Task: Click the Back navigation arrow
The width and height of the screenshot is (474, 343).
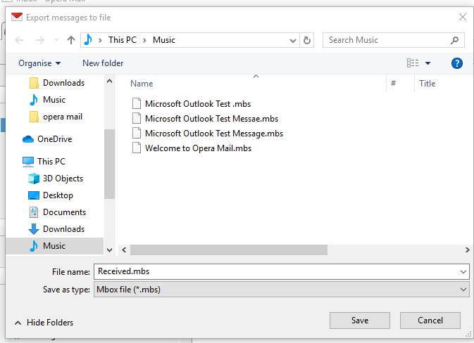Action: click(19, 40)
